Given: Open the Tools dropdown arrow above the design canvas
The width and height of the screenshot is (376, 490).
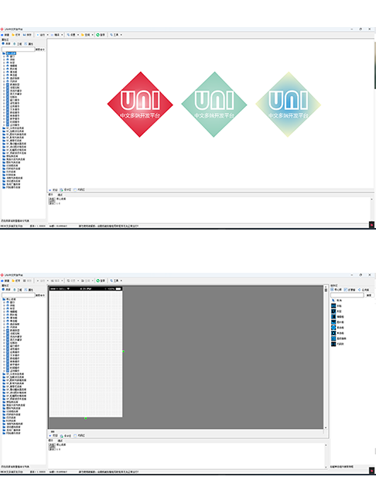Looking at the screenshot, I should (121, 281).
